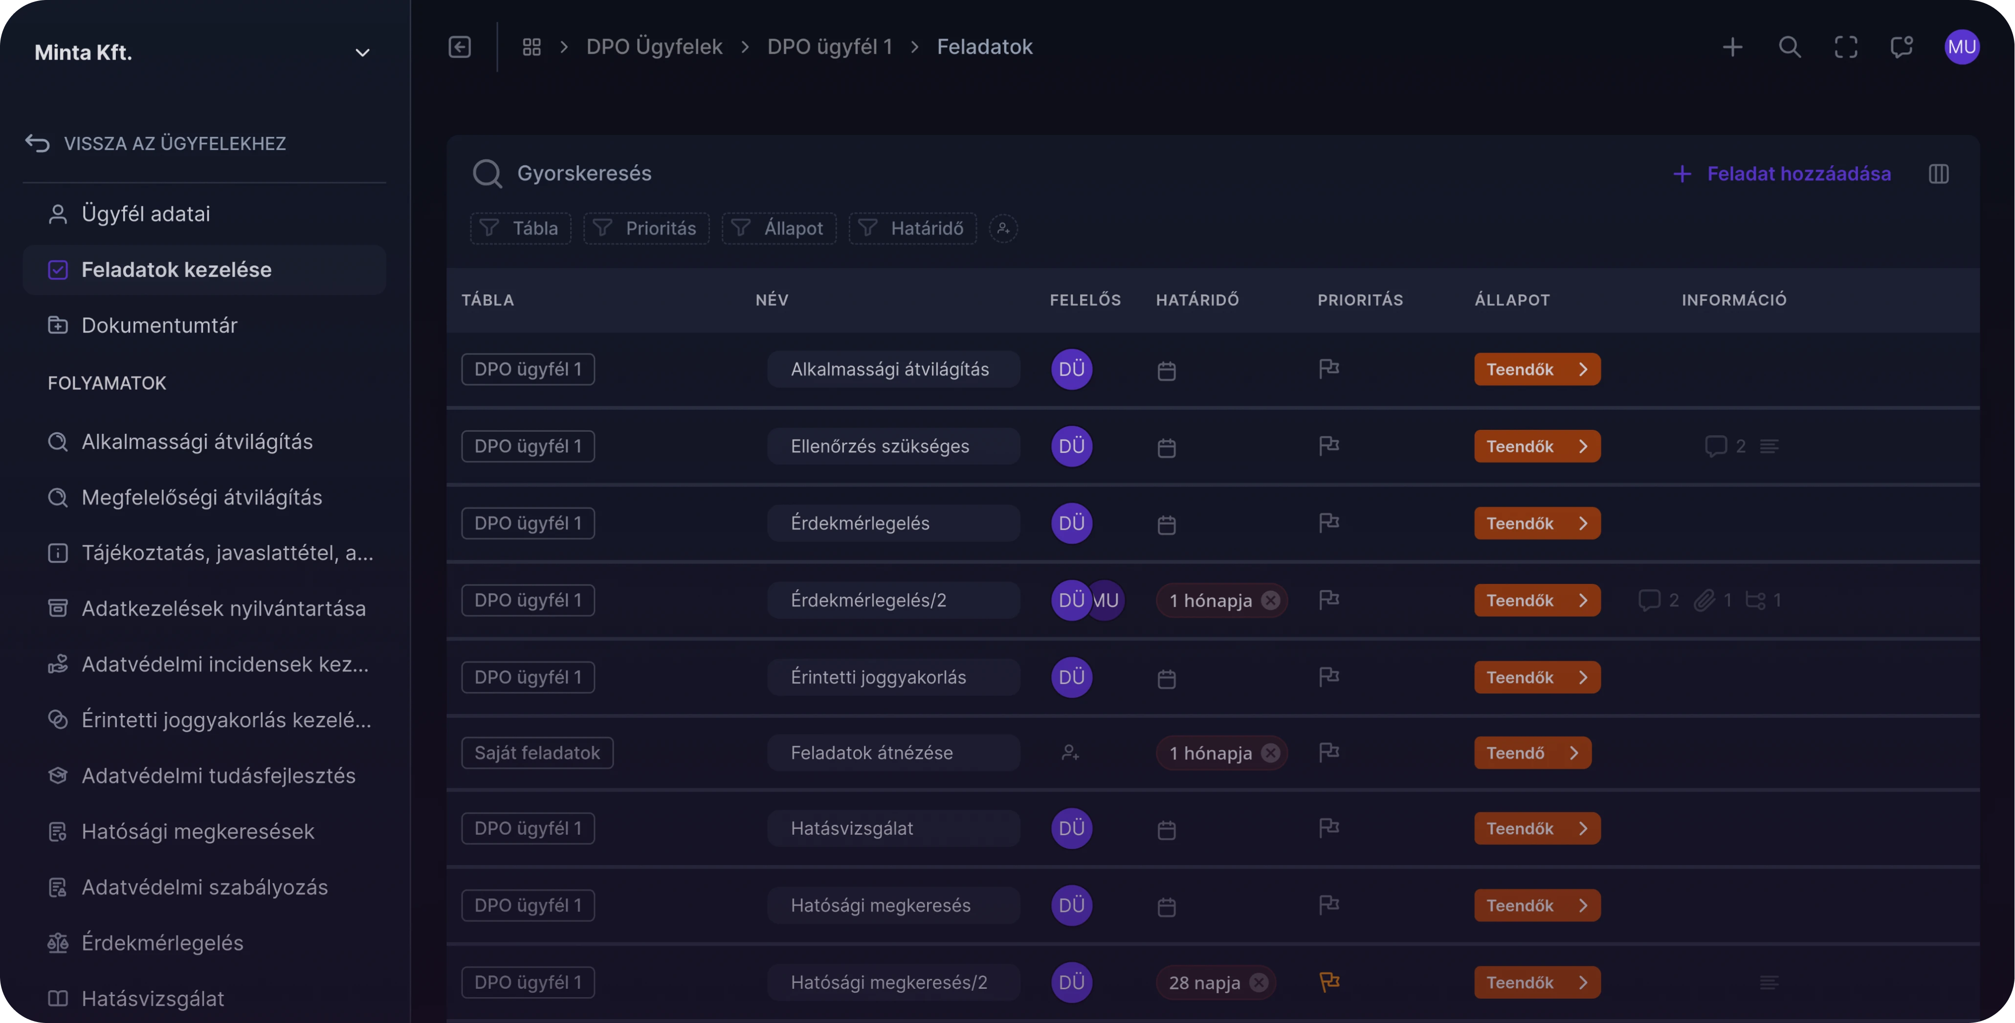This screenshot has width=2015, height=1023.
Task: Open Dokumentumtár in the sidebar
Action: tap(159, 325)
